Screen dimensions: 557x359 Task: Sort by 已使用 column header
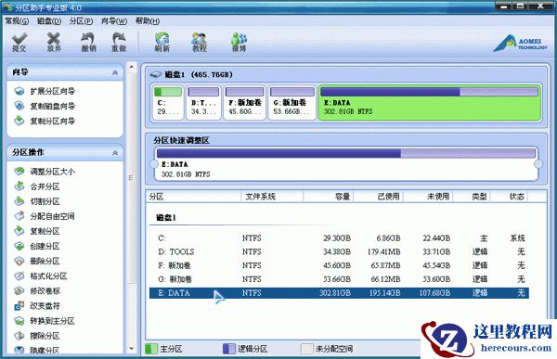379,197
